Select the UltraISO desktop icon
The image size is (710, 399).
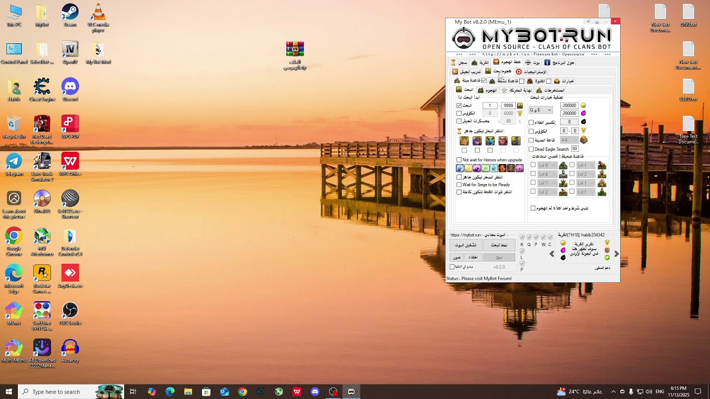42,202
